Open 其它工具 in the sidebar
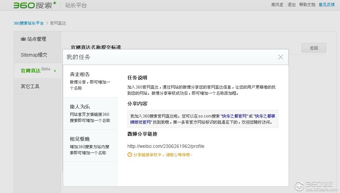This screenshot has width=340, height=193. [30, 87]
